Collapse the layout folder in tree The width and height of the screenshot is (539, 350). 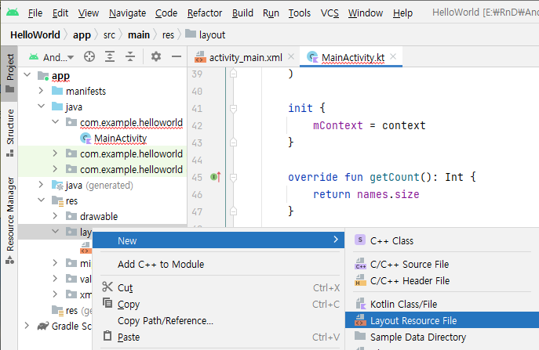pyautogui.click(x=56, y=232)
